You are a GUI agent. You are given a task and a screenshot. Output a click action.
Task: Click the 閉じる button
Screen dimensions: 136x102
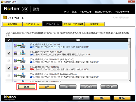click(x=122, y=98)
